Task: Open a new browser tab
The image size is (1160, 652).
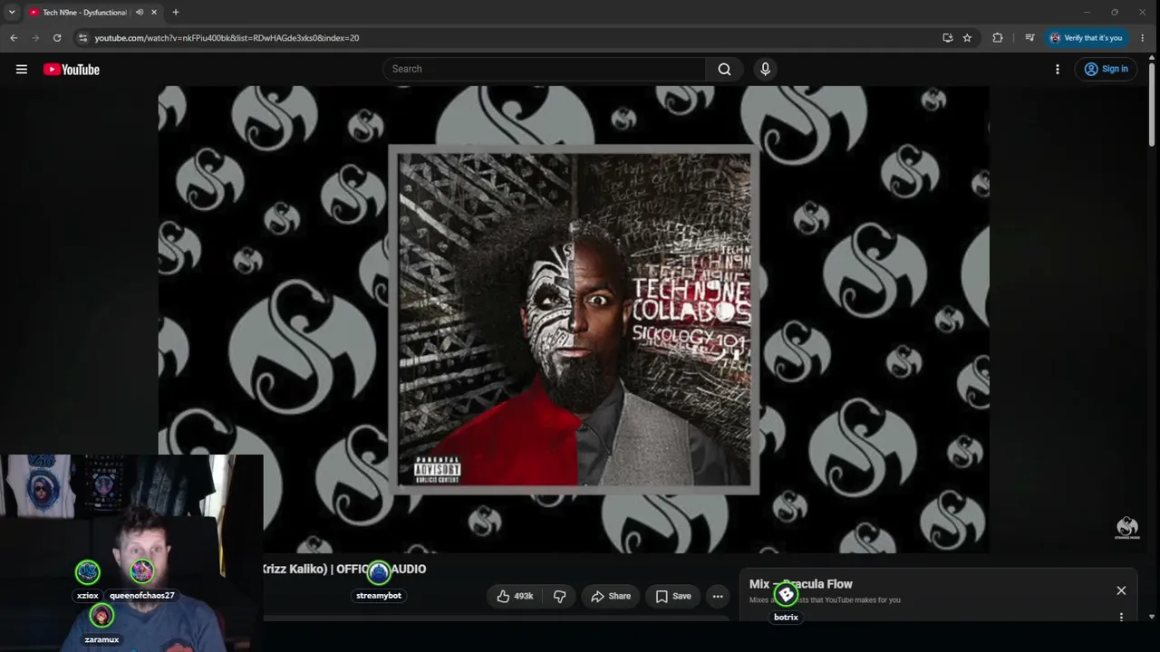Action: click(176, 13)
